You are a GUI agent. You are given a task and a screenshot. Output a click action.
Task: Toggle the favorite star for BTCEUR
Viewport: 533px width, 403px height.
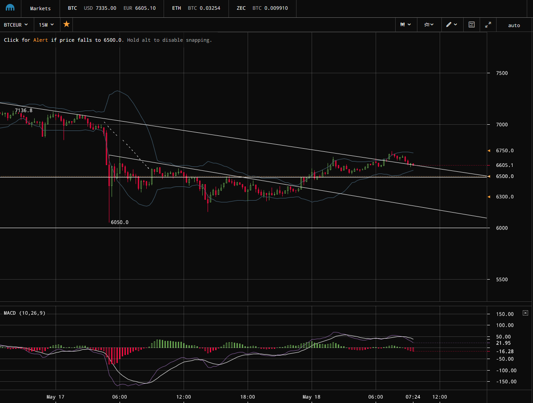coord(66,24)
